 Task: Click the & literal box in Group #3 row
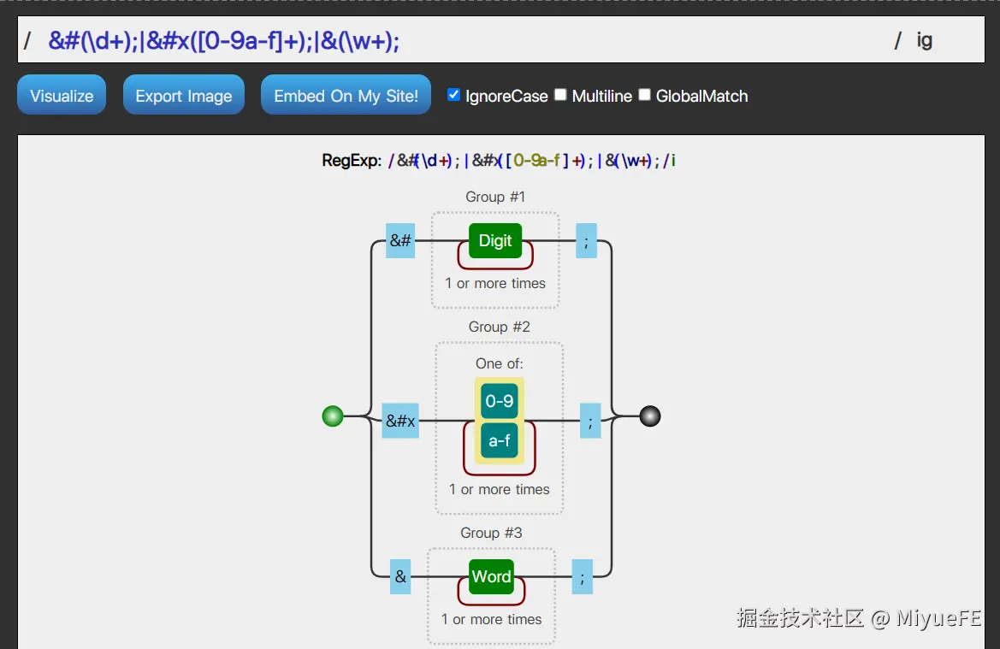coord(400,576)
